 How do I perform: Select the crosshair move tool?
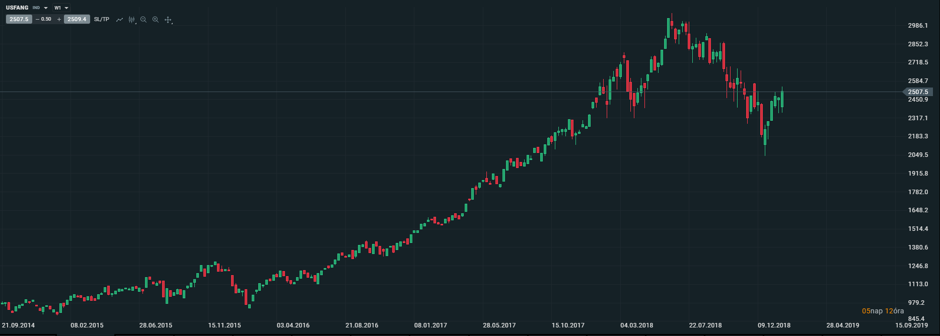coord(168,20)
